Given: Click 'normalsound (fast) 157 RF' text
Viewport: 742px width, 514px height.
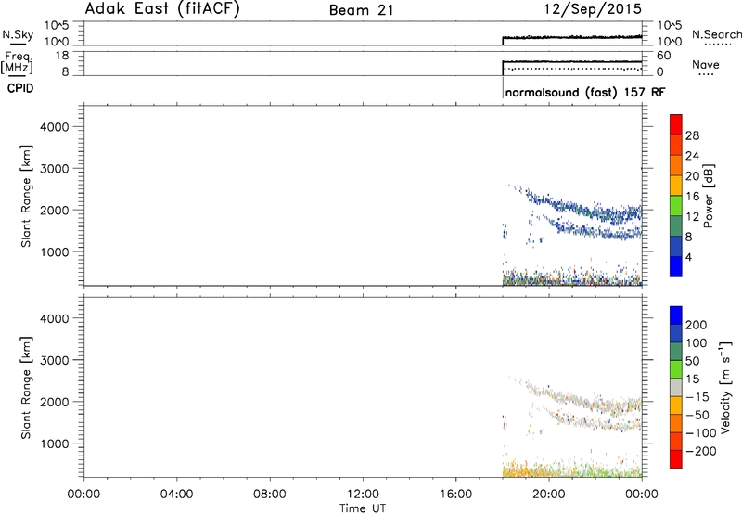Looking at the screenshot, I should (585, 92).
